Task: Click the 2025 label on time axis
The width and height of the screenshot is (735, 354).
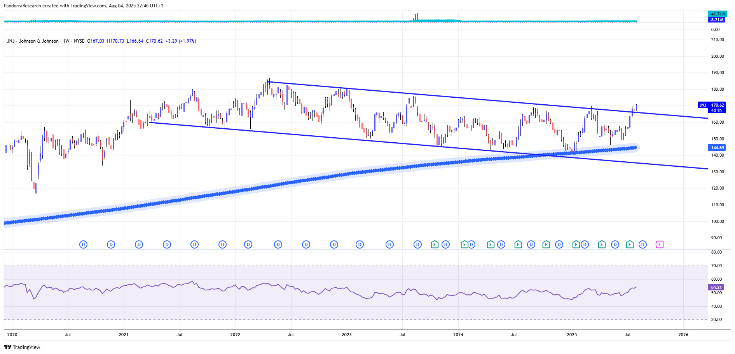Action: (572, 335)
